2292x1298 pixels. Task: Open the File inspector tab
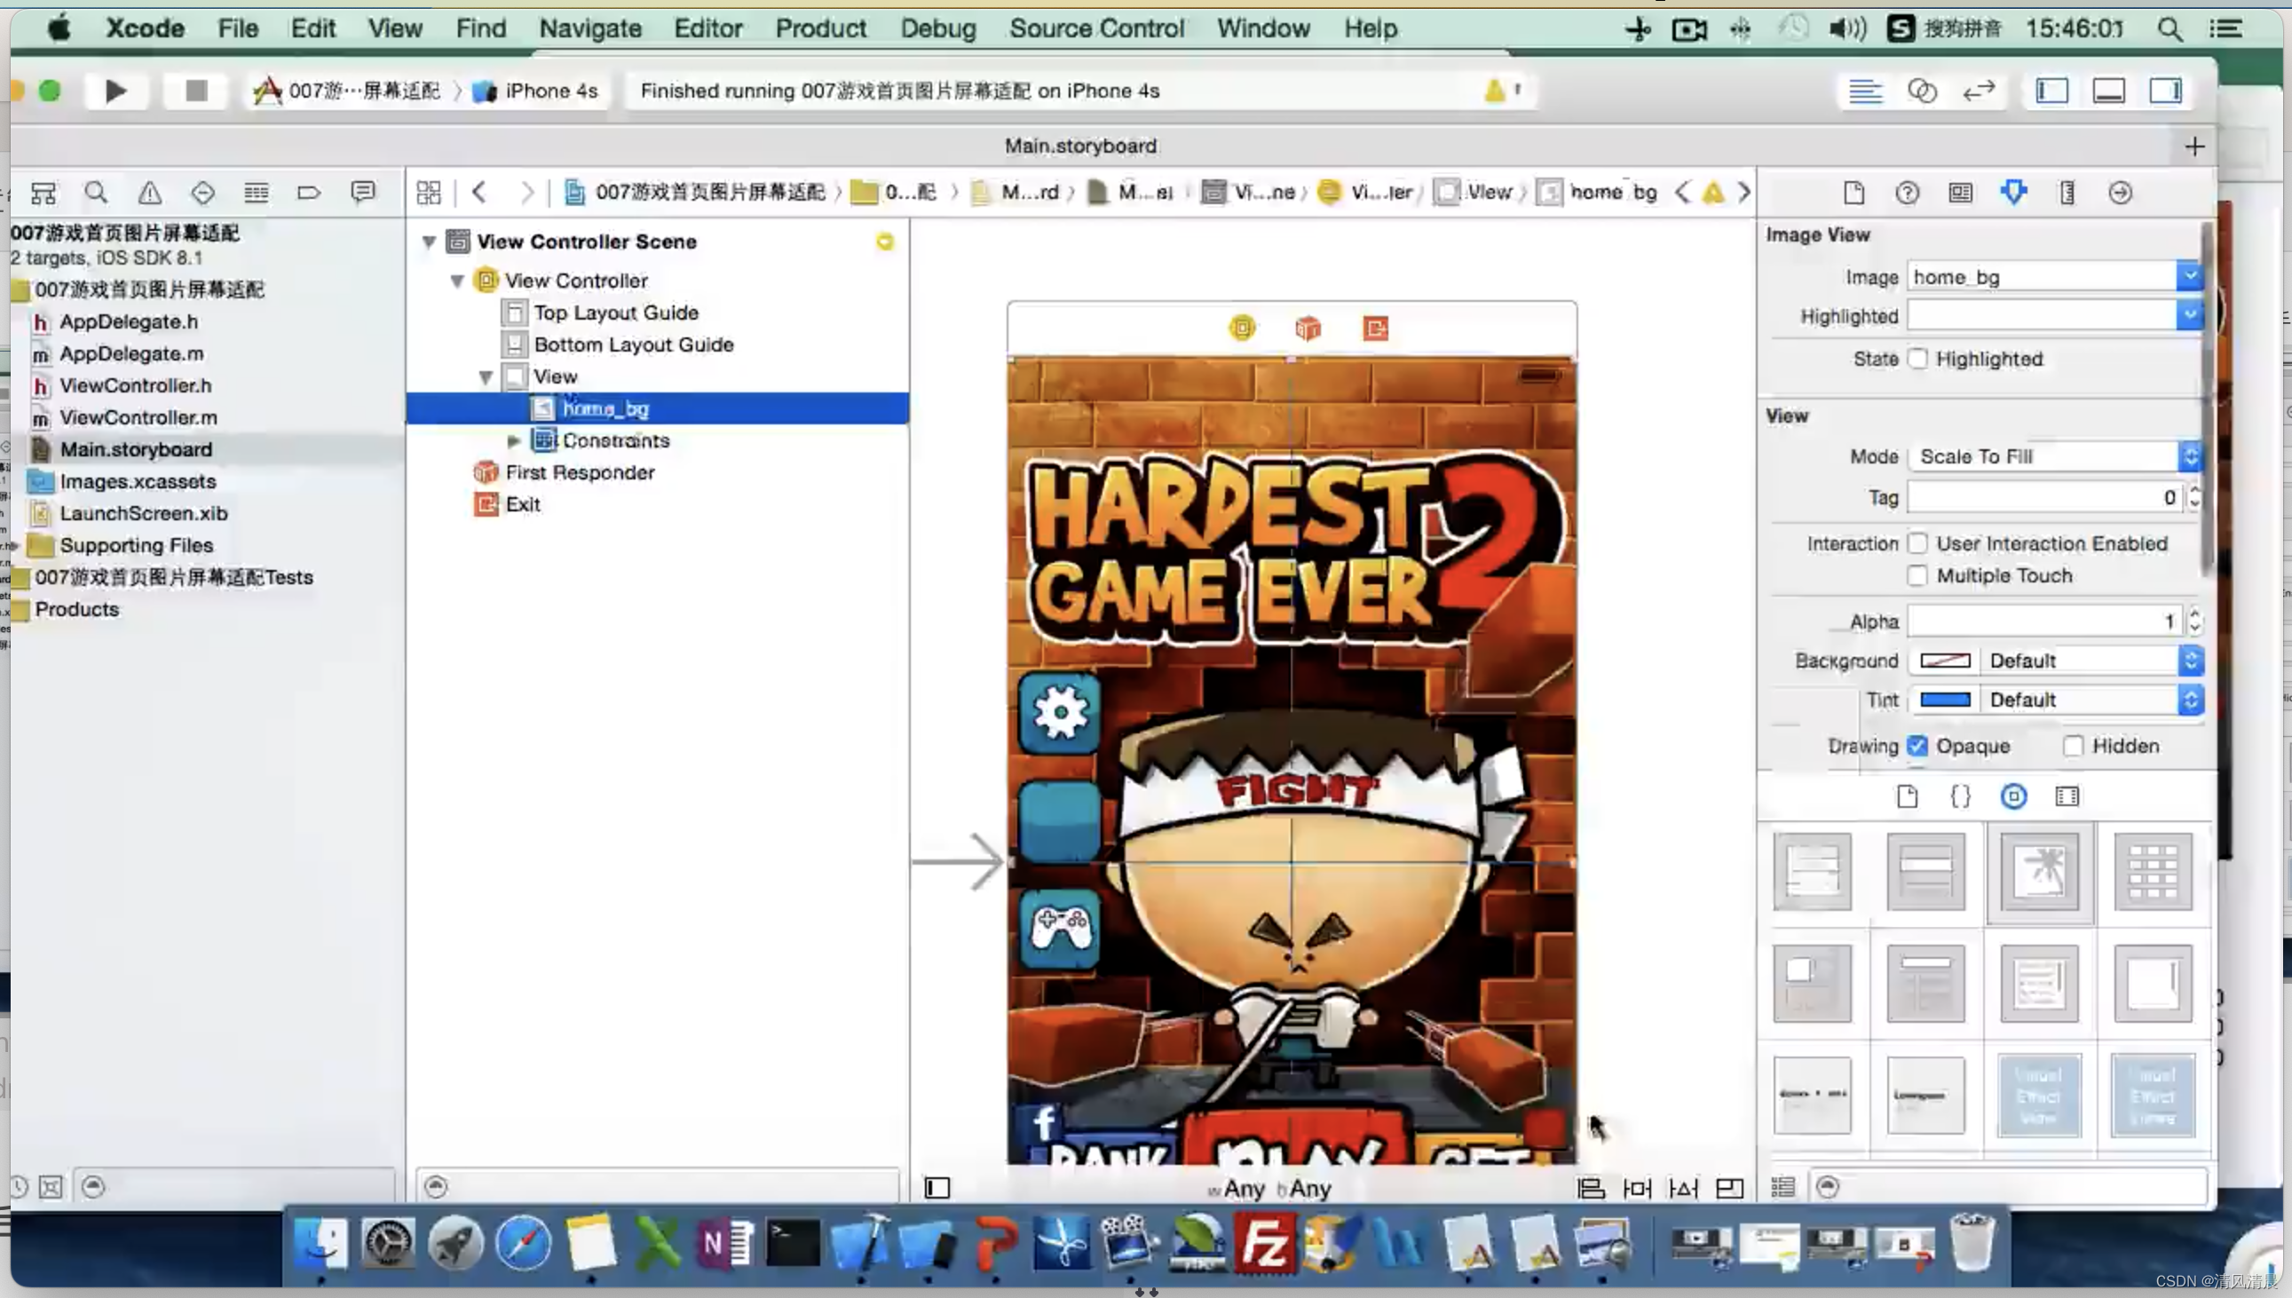[x=1853, y=193]
